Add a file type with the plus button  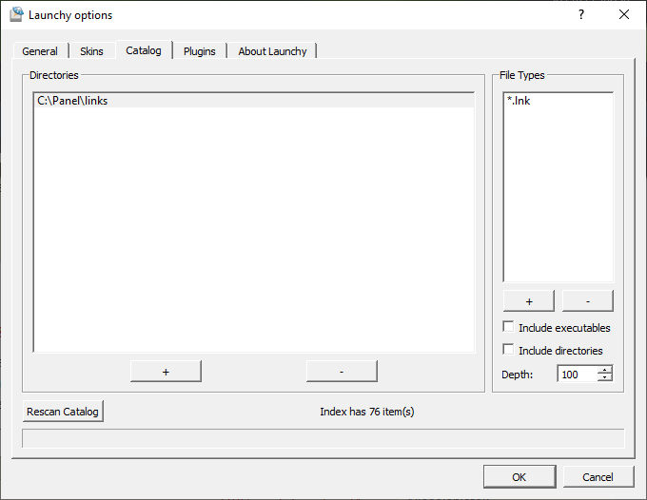pyautogui.click(x=529, y=301)
